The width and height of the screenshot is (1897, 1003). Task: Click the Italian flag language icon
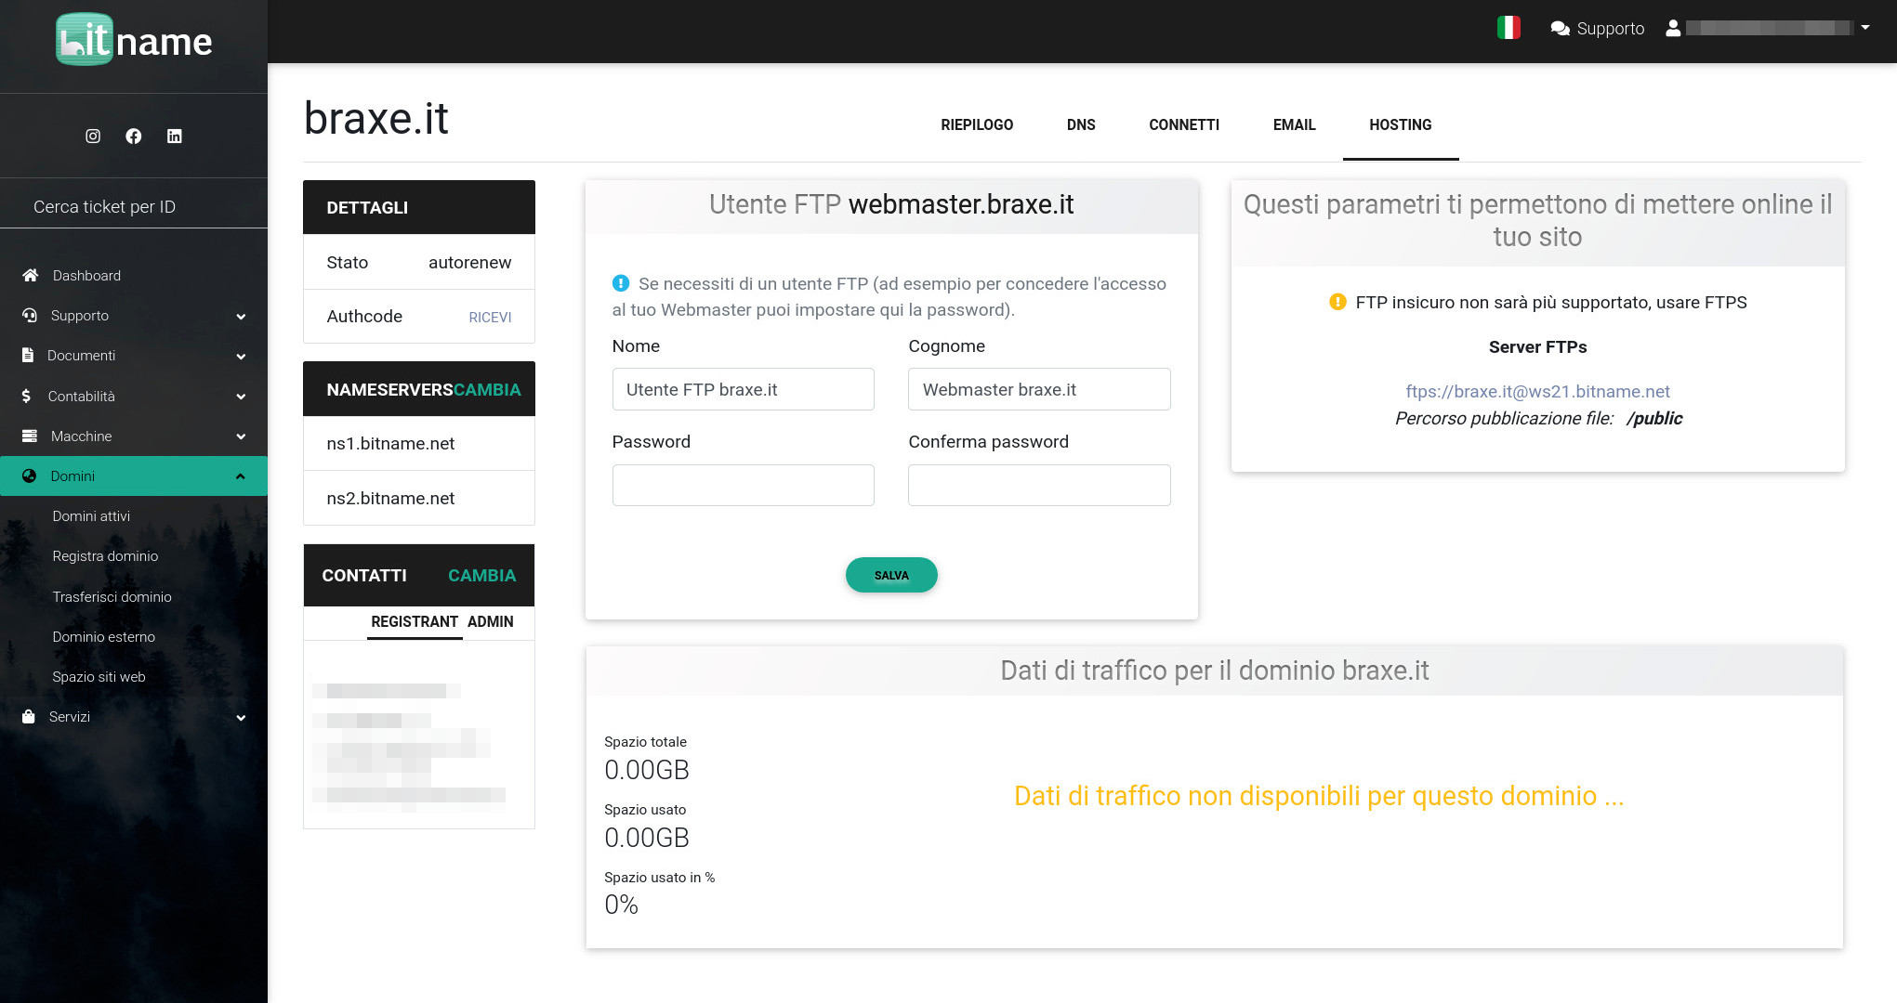pyautogui.click(x=1508, y=28)
